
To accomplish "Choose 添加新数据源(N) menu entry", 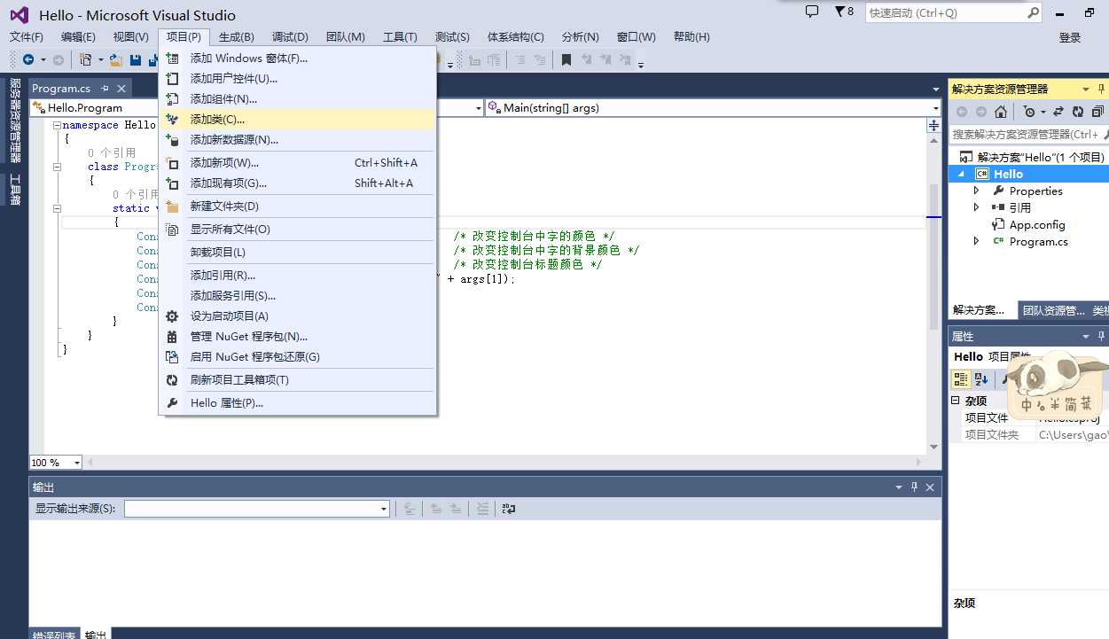I will tap(298, 140).
